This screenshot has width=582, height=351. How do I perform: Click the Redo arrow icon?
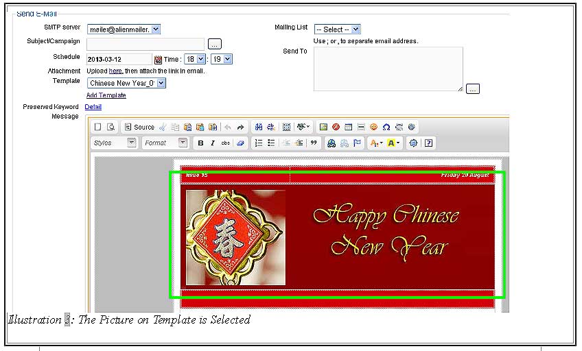coord(240,127)
